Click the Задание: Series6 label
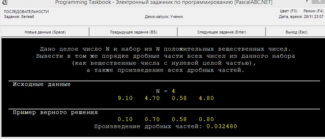The width and height of the screenshot is (325, 139). tap(19, 17)
